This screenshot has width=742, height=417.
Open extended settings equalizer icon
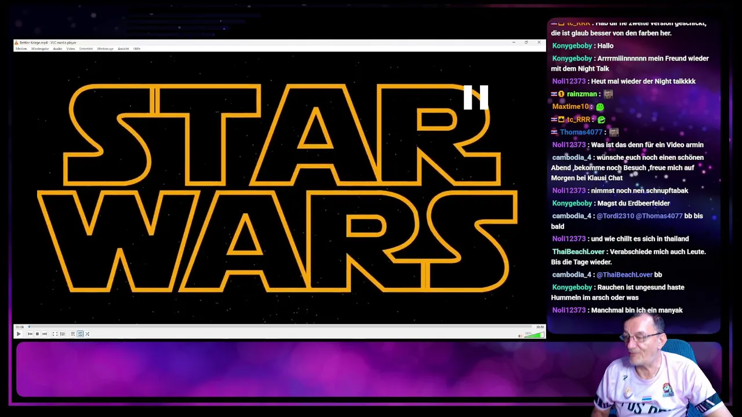click(x=62, y=334)
